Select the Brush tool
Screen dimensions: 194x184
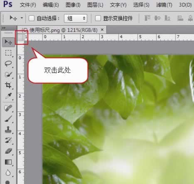8,119
